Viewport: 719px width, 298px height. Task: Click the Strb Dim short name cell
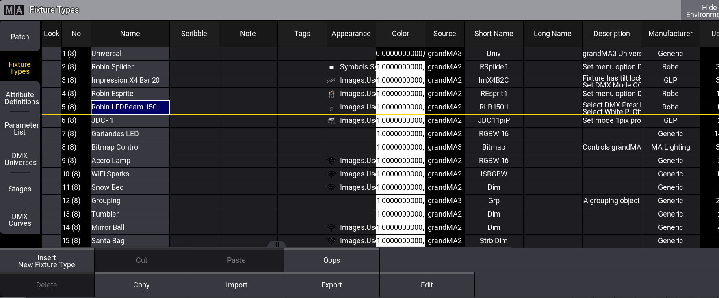[494, 241]
